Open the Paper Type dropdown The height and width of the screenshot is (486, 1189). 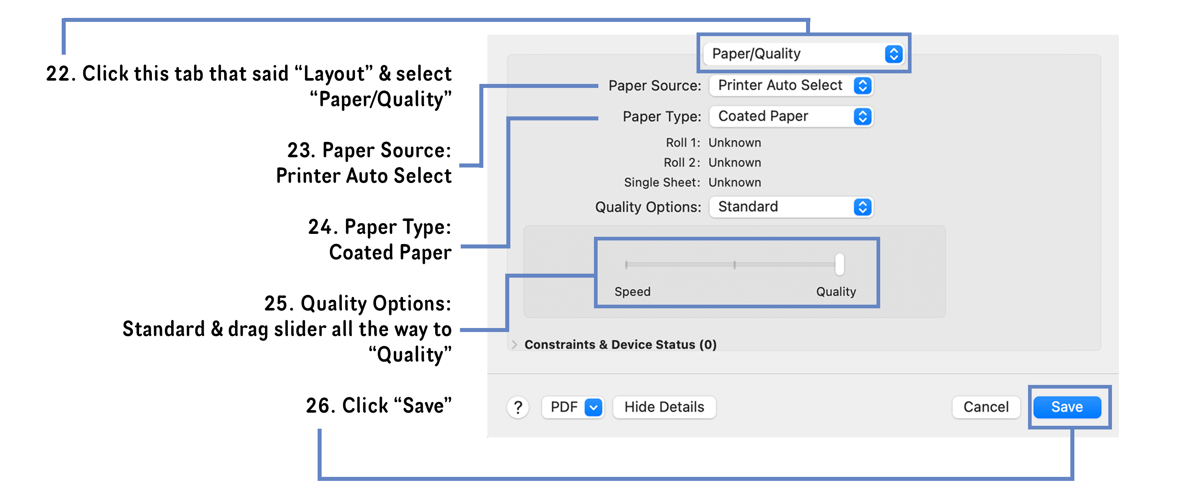[791, 117]
